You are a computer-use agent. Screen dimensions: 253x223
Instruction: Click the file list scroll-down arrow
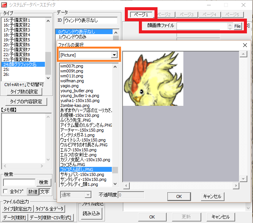115,184
